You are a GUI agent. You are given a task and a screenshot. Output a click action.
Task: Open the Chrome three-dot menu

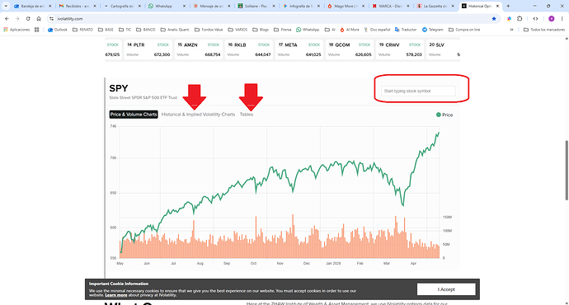pyautogui.click(x=562, y=18)
